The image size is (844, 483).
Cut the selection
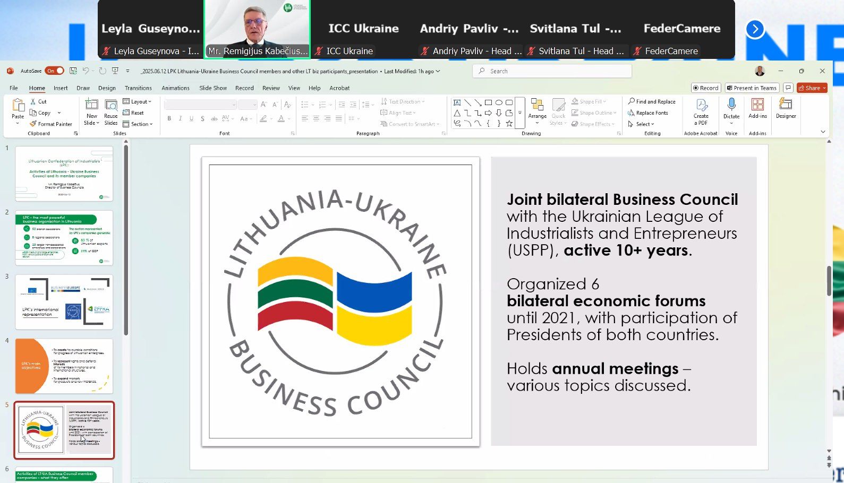[38, 101]
